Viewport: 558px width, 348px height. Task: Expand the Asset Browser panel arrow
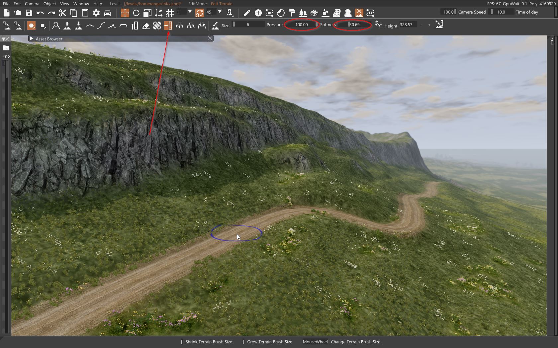tap(32, 38)
